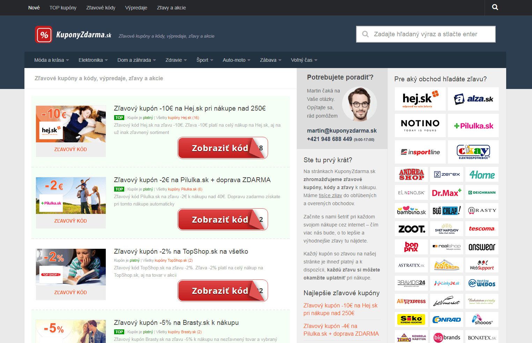Image resolution: width=532 pixels, height=343 pixels.
Task: Go to the Nové top menu item
Action: 34,8
